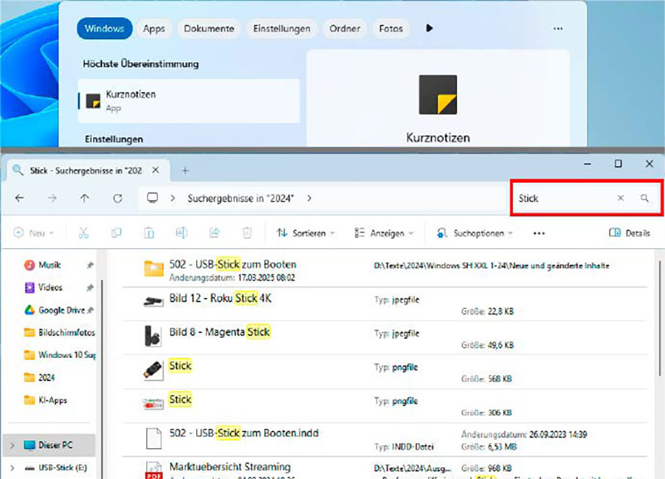Share the selected file with the share icon
The width and height of the screenshot is (665, 479).
214,232
